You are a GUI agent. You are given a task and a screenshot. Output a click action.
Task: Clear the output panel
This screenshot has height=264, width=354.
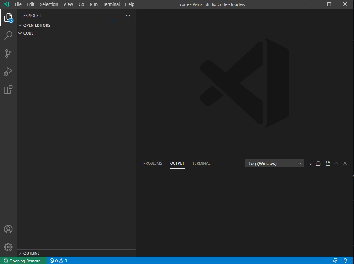309,163
